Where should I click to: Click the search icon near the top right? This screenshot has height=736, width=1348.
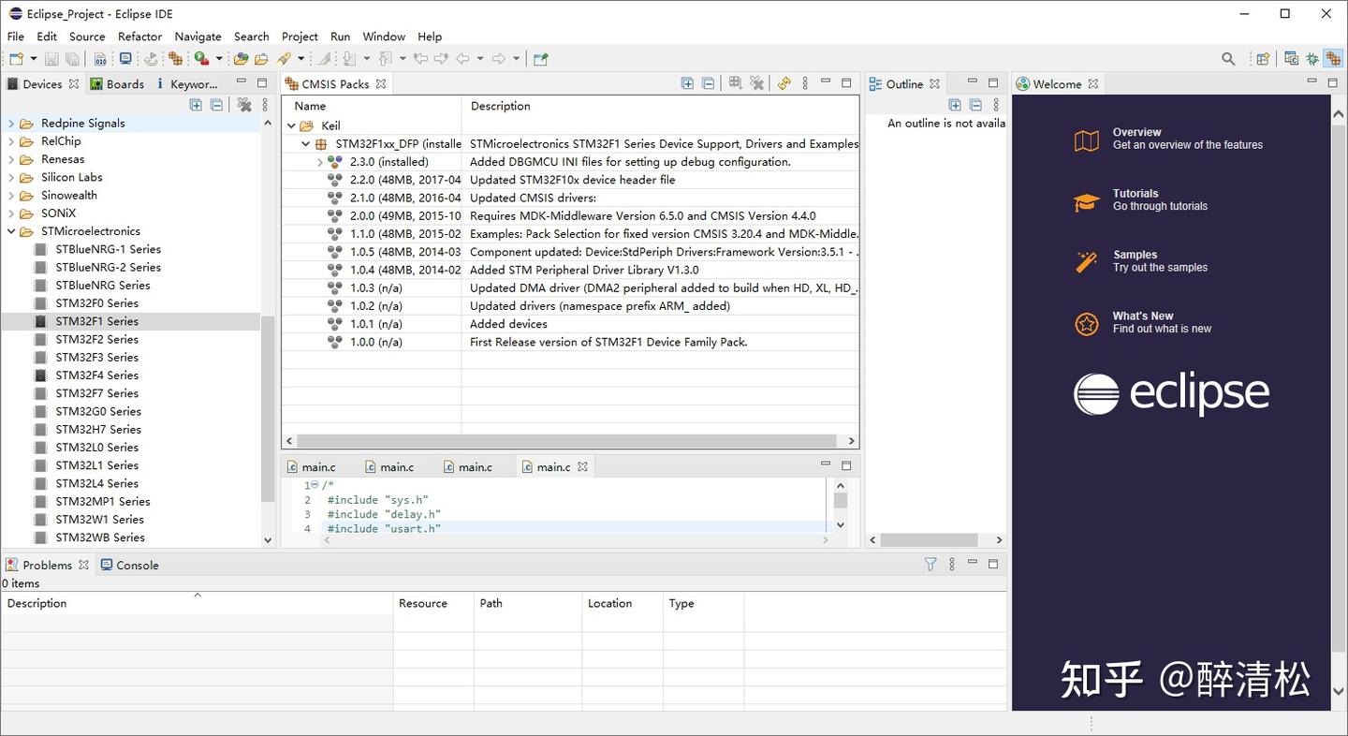tap(1227, 58)
